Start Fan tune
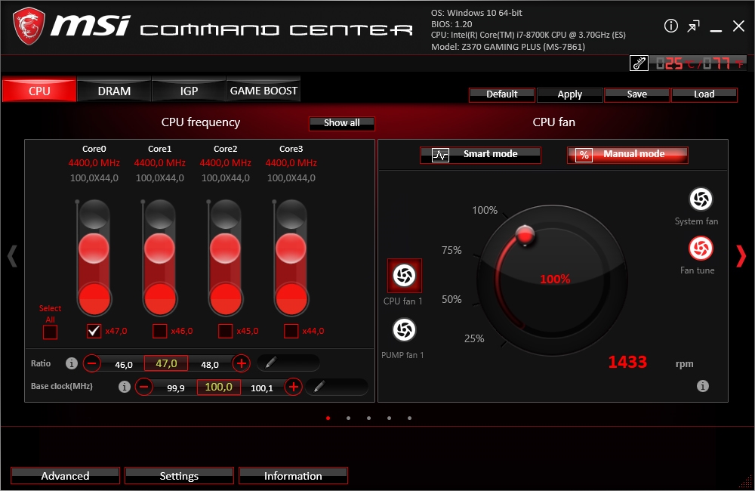The image size is (755, 491). [x=701, y=248]
